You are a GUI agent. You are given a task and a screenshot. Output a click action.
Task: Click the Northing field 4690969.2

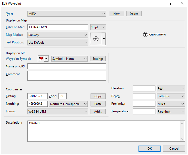click(x=37, y=104)
